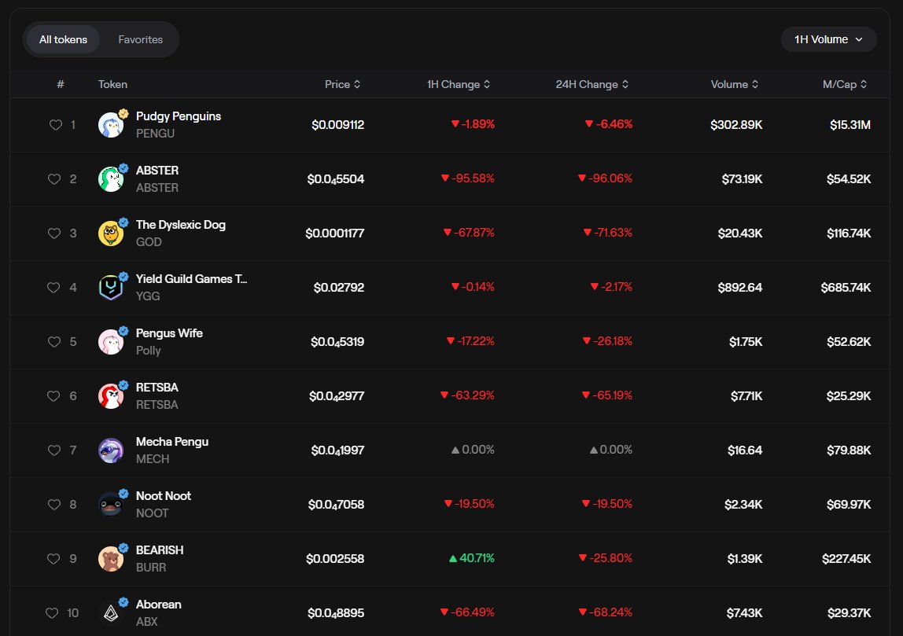Sort table by Price column
The image size is (903, 636).
342,84
